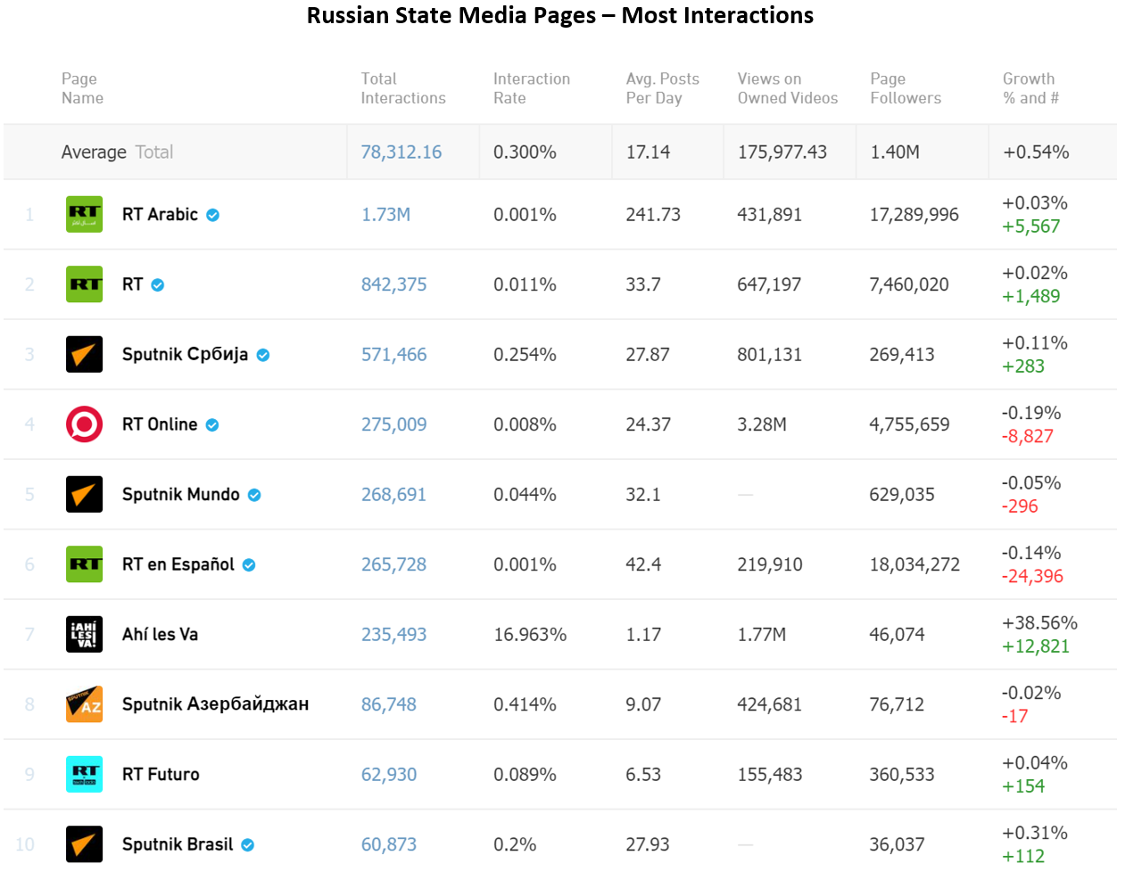Viewport: 1142px width, 872px height.
Task: Sort by Avg. Posts Per Day header
Action: (x=663, y=88)
